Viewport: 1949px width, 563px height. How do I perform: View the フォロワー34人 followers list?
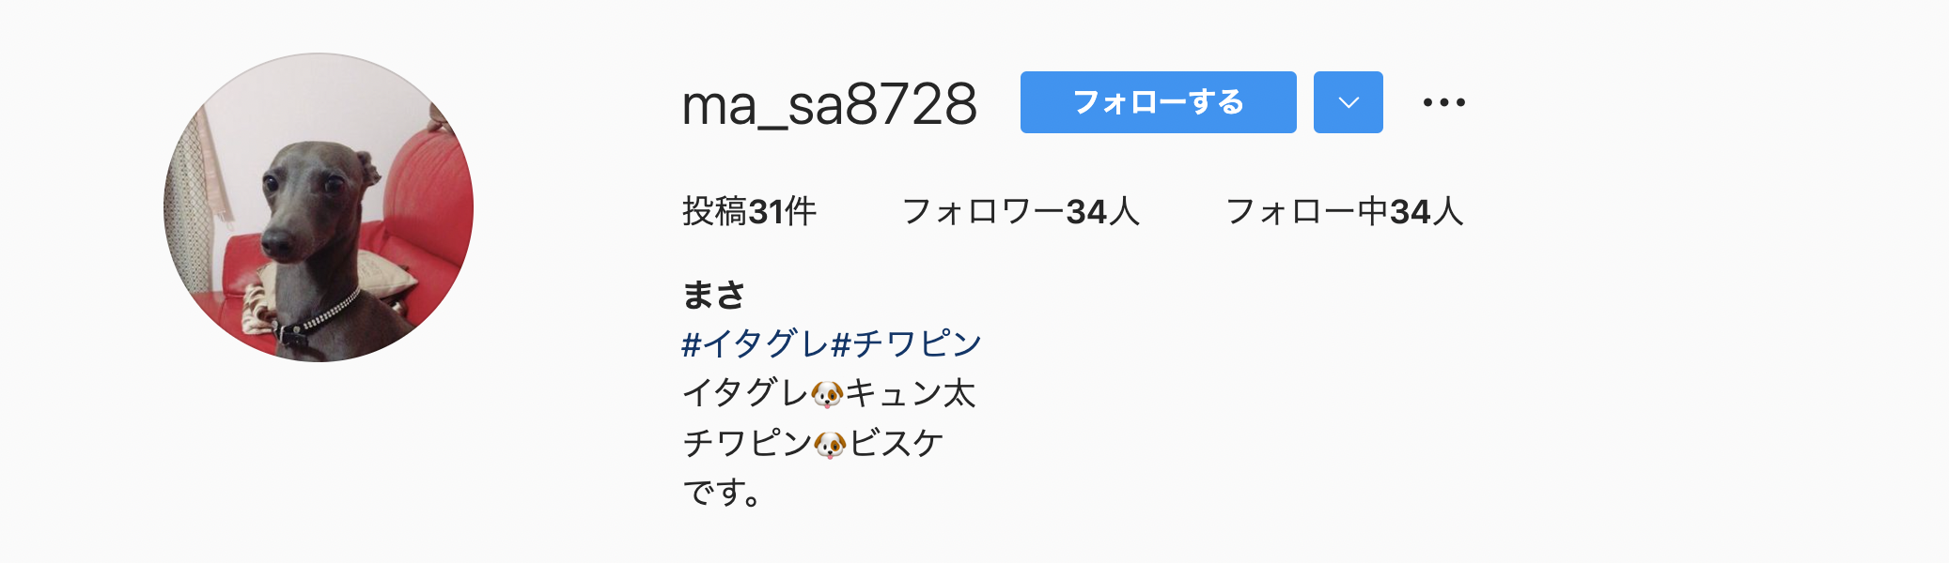[x=1021, y=211]
